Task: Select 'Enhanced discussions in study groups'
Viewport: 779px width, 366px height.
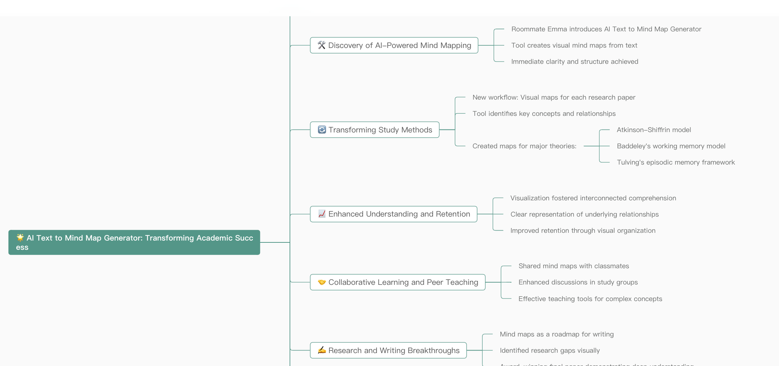Action: 578,282
